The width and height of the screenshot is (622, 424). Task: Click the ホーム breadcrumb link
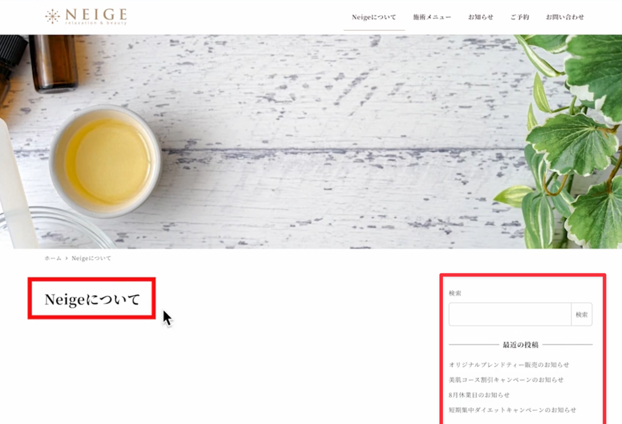point(53,258)
